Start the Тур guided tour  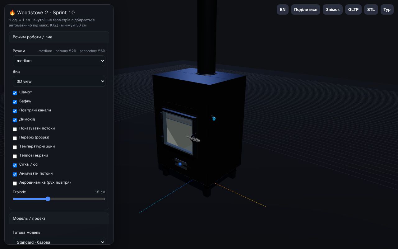(x=387, y=9)
